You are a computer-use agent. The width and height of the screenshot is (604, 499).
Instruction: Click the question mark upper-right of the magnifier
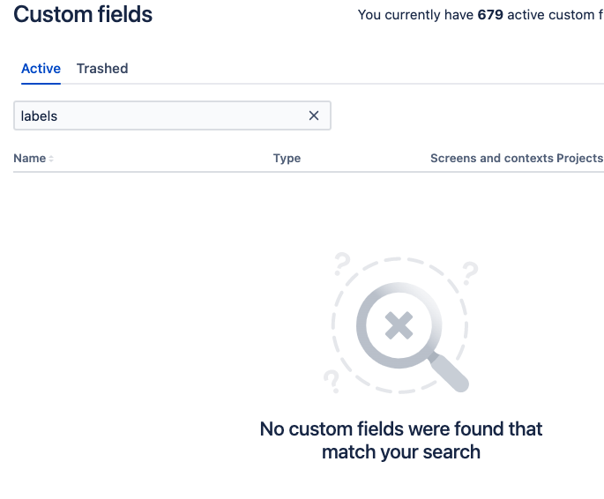[470, 273]
